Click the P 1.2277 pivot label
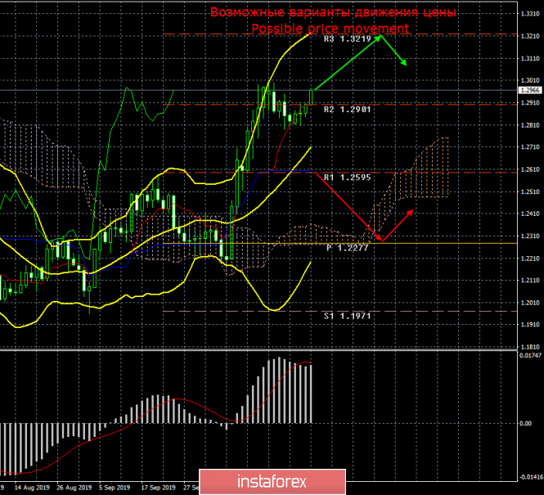Viewport: 544px width, 495px height. click(x=348, y=248)
